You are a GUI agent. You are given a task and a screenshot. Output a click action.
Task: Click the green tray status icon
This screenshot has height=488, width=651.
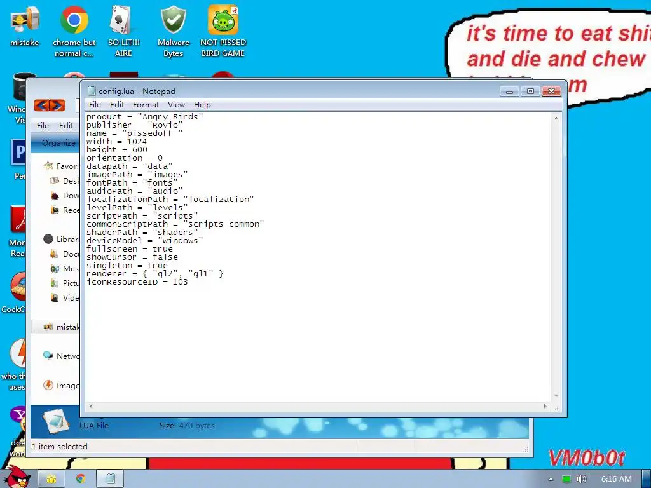[x=566, y=479]
